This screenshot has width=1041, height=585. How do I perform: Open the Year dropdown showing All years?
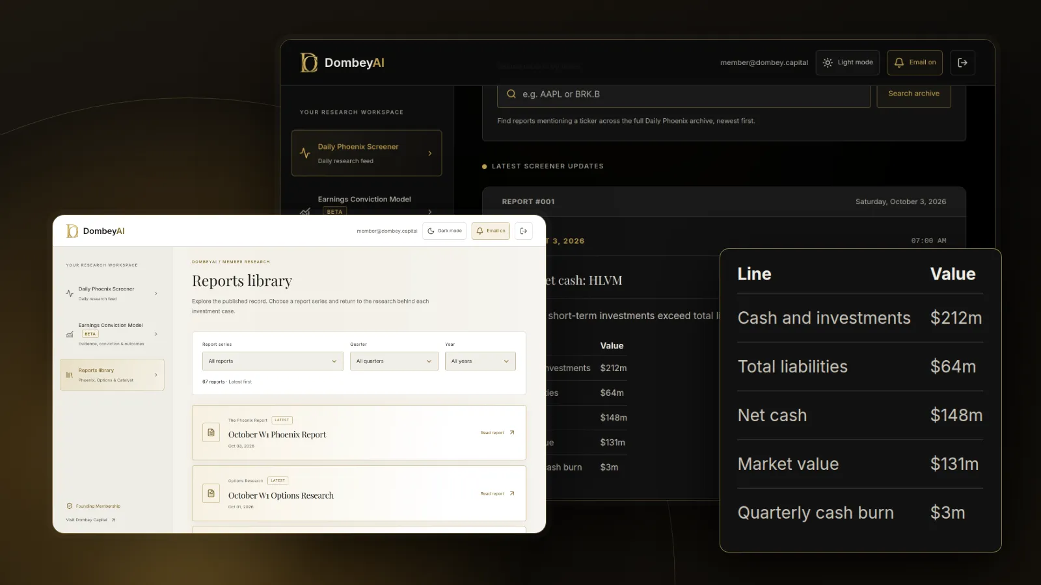coord(480,361)
